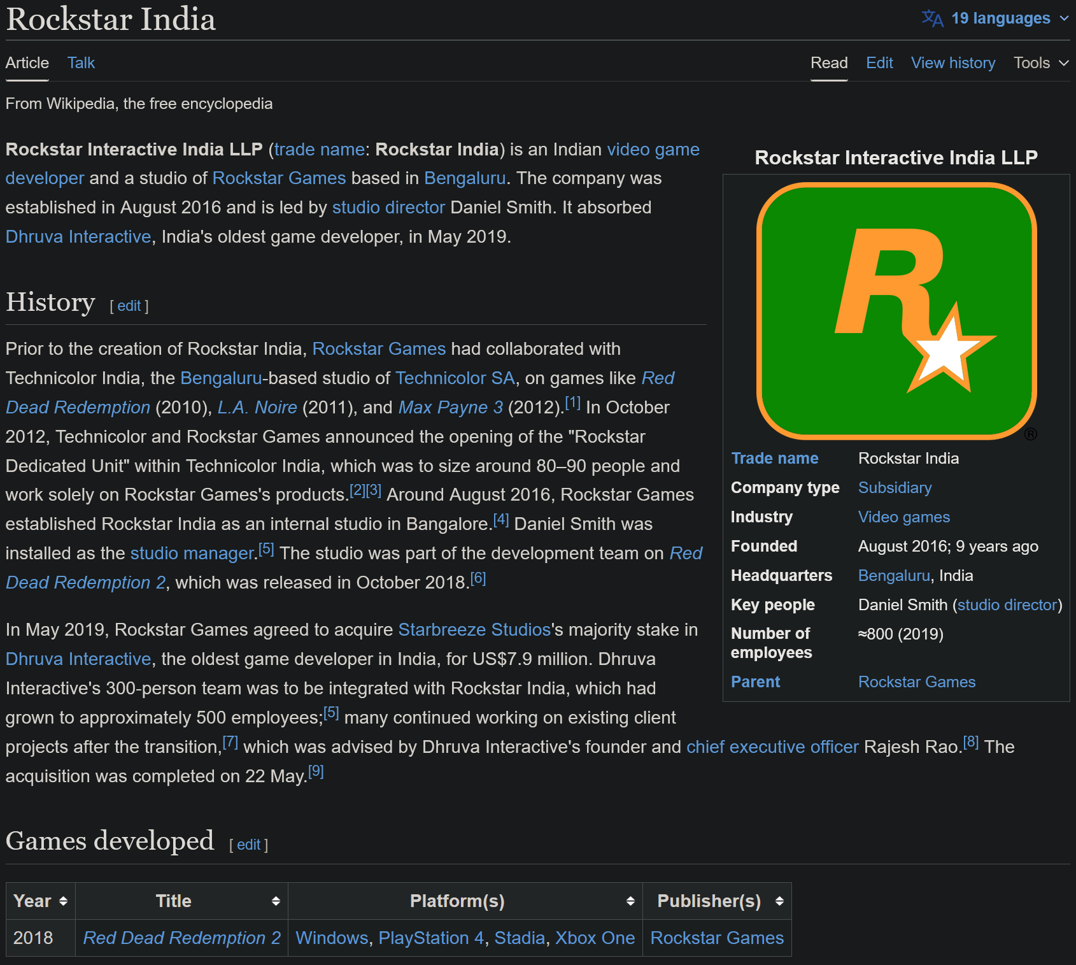Open citation reference [8]
1076x965 pixels.
pyautogui.click(x=971, y=742)
